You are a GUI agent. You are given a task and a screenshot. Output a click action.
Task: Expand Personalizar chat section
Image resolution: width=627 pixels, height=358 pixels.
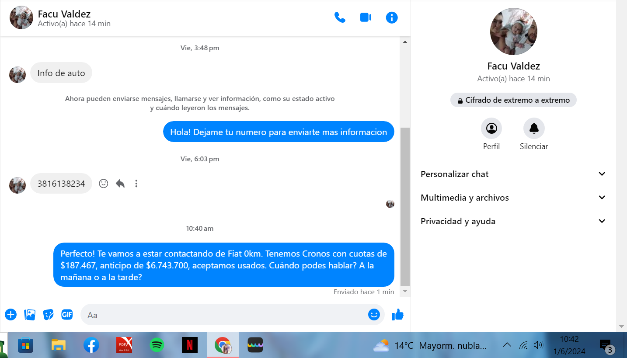513,174
